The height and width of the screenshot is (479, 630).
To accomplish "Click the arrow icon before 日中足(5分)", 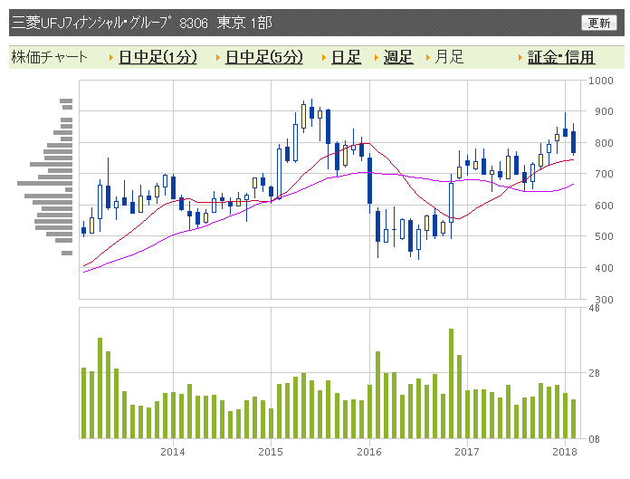I will [217, 58].
